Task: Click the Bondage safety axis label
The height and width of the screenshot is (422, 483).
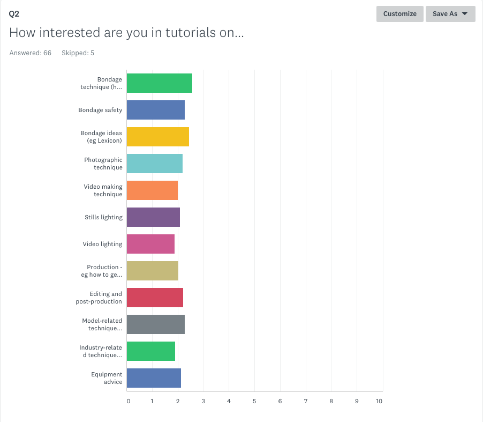Action: 100,110
